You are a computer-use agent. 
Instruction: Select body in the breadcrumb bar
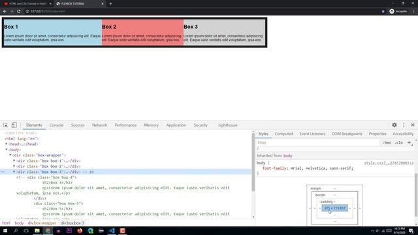19,223
